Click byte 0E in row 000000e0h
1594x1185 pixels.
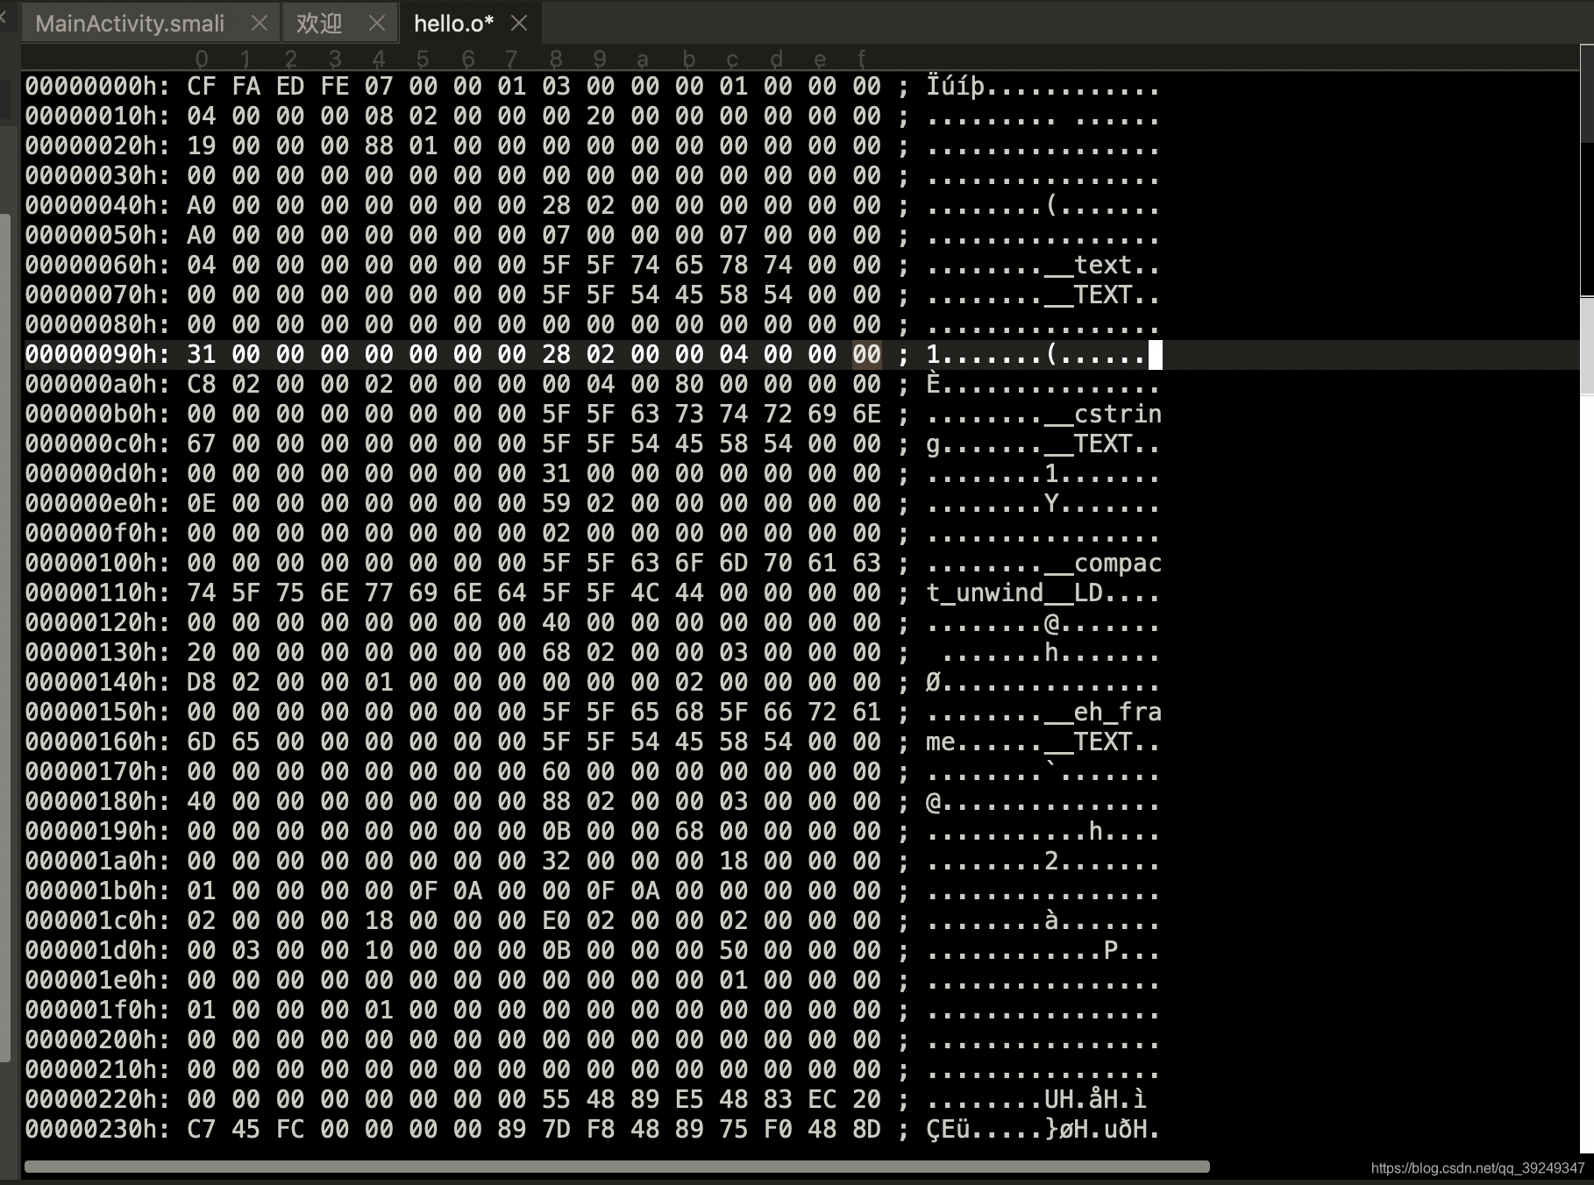201,503
